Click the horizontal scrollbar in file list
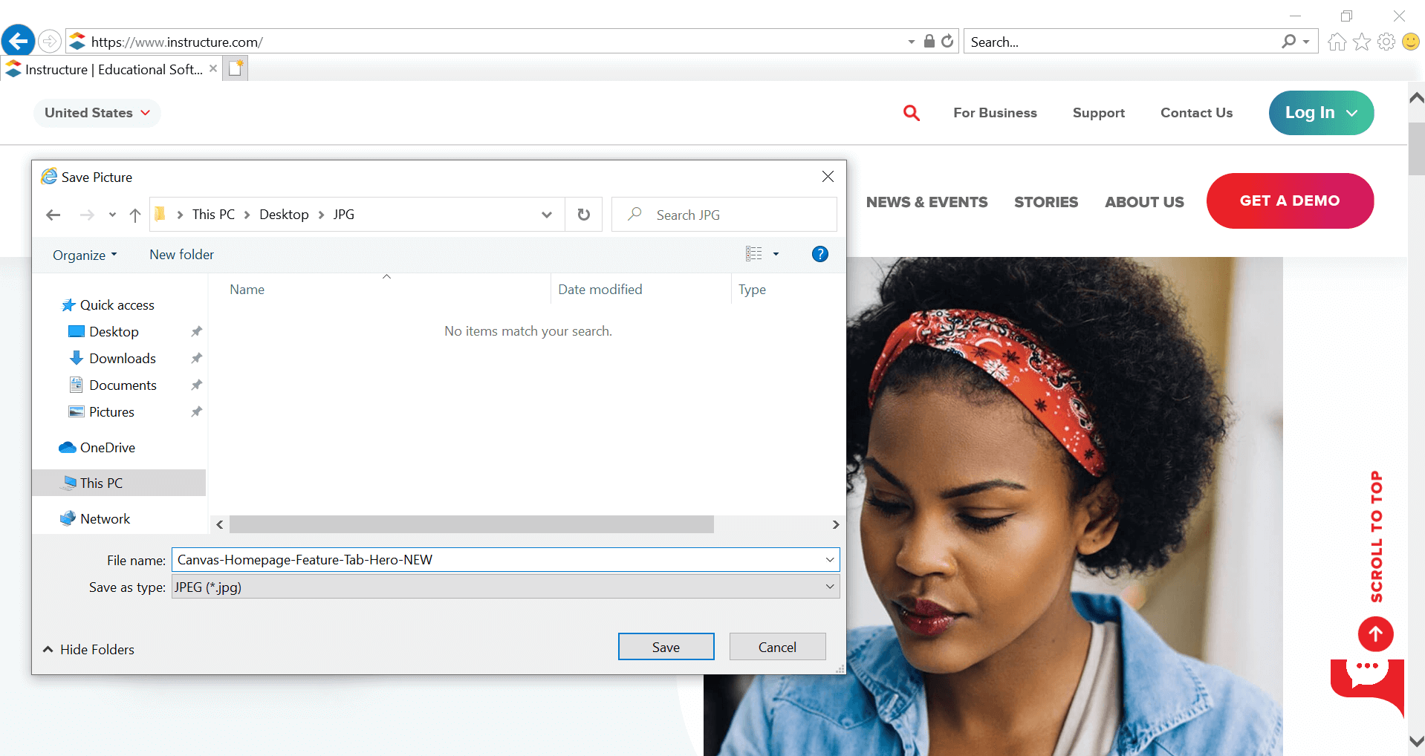Image resolution: width=1425 pixels, height=756 pixels. point(471,525)
